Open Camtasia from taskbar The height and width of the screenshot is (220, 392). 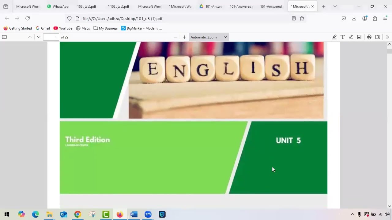(x=106, y=215)
